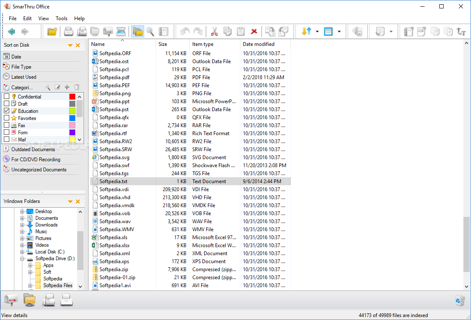Delete category using the small trash icon
471x320 pixels.
point(77,87)
